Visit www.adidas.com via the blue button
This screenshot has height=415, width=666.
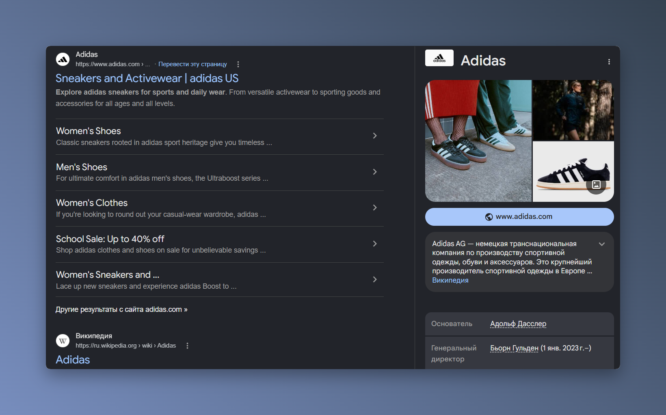coord(519,217)
